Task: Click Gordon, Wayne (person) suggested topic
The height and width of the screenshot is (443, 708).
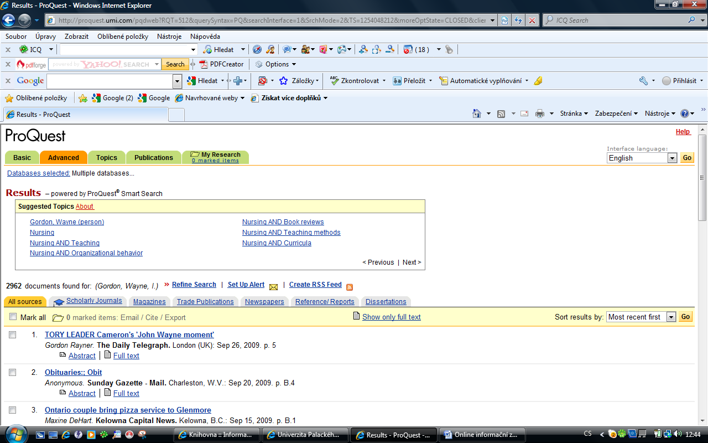Action: coord(67,222)
